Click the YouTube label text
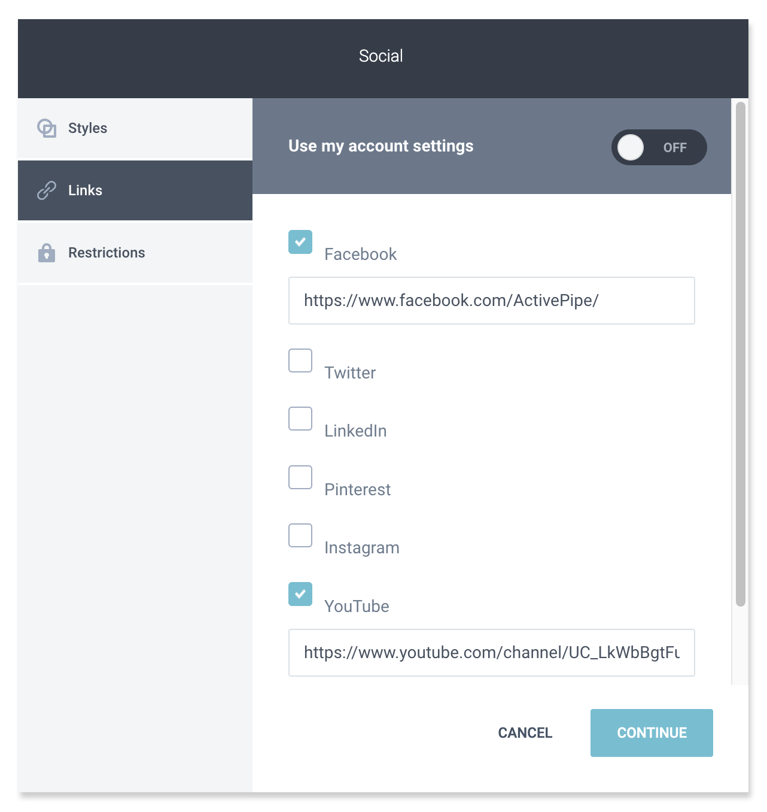 coord(357,607)
